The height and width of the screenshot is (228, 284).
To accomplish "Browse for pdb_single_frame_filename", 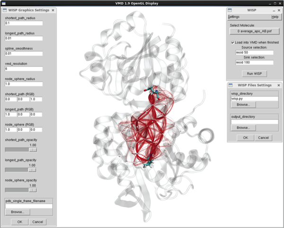I will (x=18, y=212).
